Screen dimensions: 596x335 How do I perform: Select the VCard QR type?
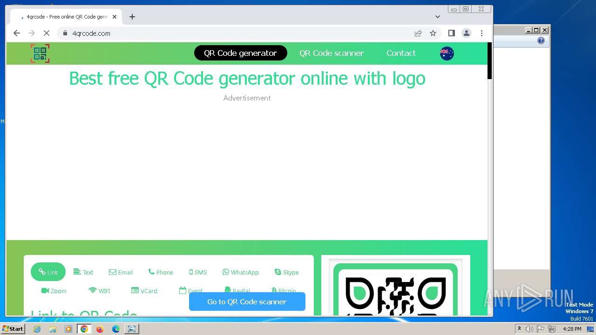pos(144,291)
